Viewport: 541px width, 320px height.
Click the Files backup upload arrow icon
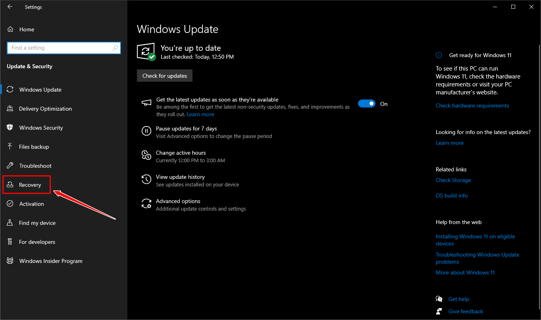(10, 147)
